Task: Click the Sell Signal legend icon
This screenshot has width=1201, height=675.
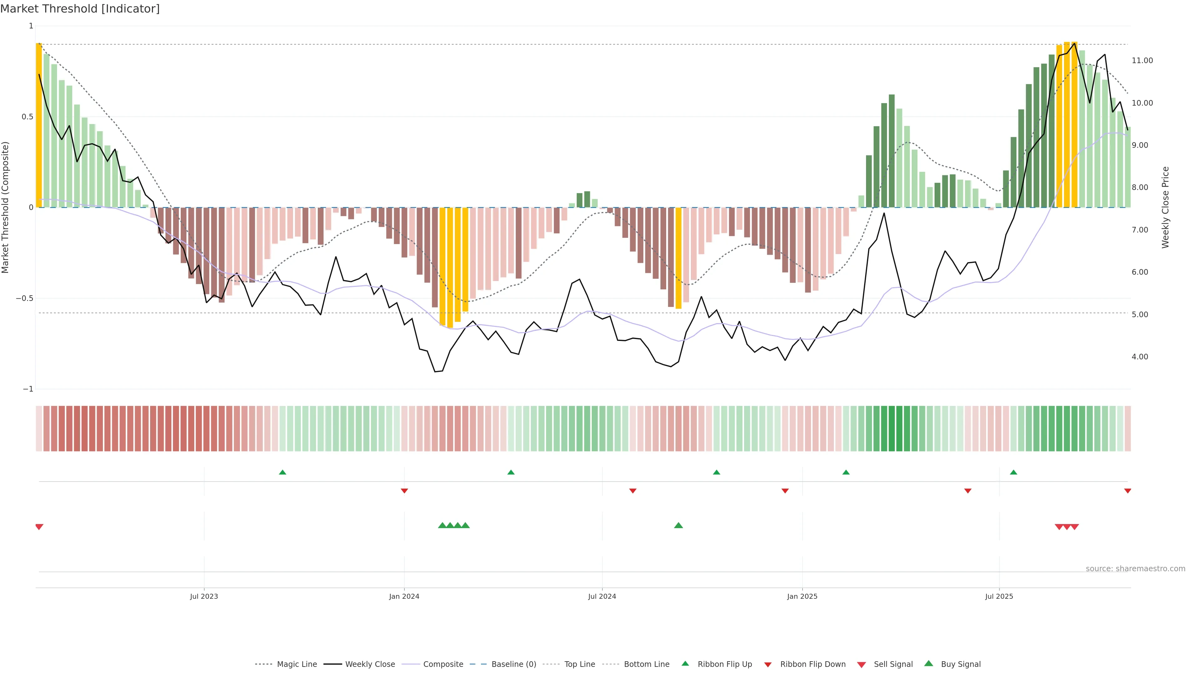Action: [x=862, y=665]
